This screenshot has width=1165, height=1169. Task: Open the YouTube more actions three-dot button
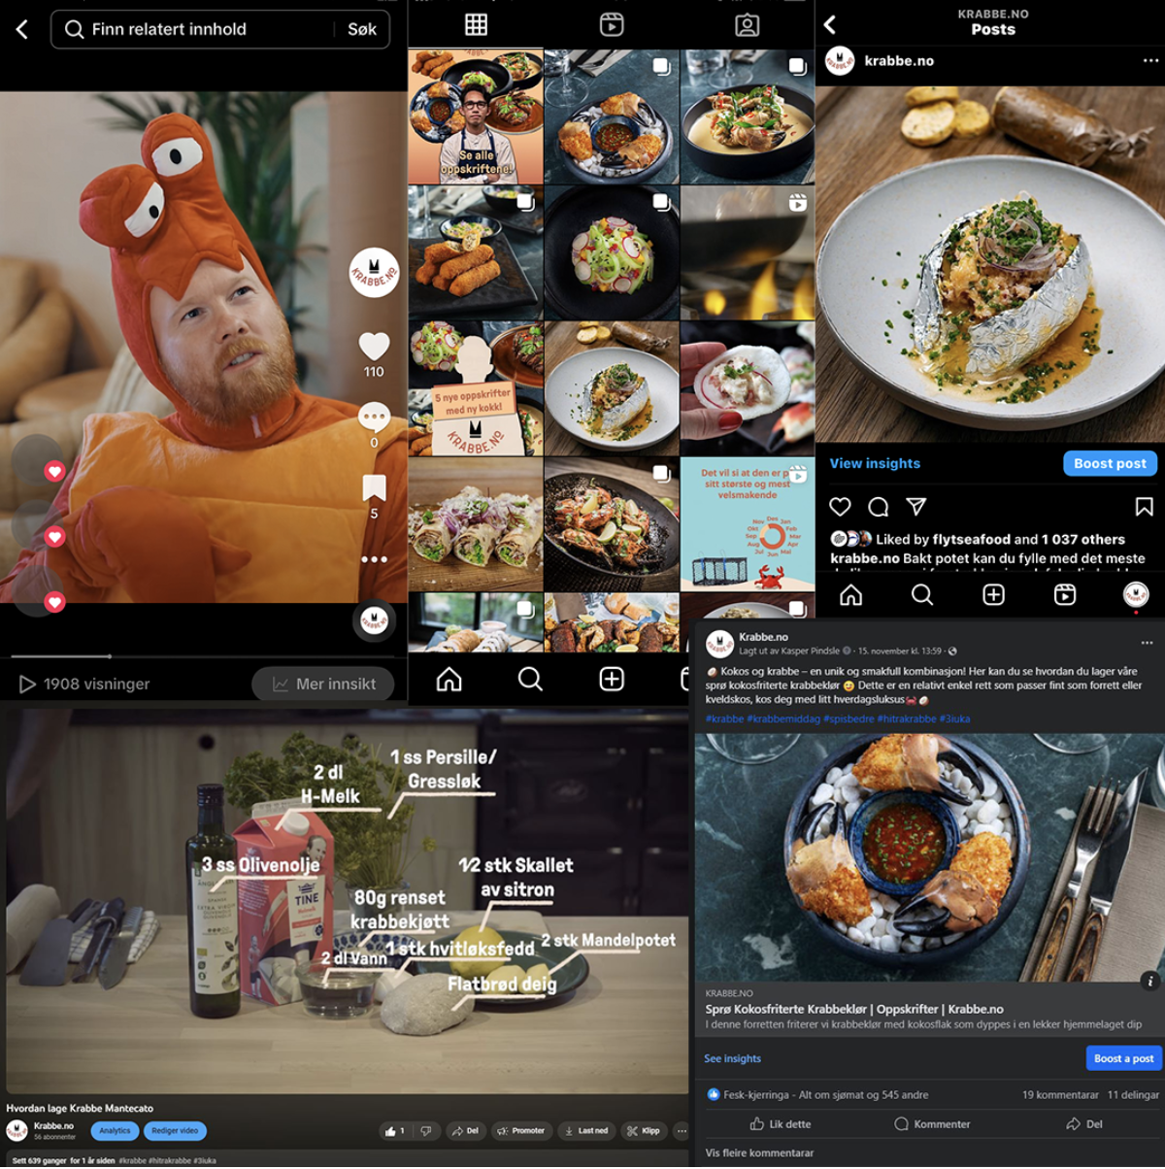682,1131
